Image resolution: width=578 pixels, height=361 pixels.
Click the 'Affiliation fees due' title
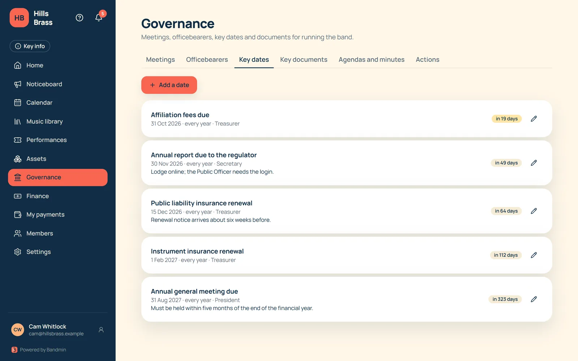pos(180,115)
